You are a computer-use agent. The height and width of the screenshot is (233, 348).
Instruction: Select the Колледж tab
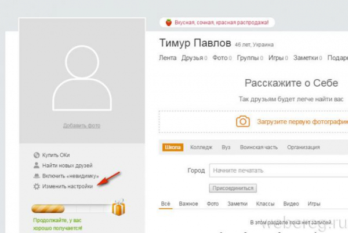click(201, 147)
